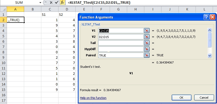Screen dimensions: 217x104
Task: Click the Student's t test description text
Action: 90,67
